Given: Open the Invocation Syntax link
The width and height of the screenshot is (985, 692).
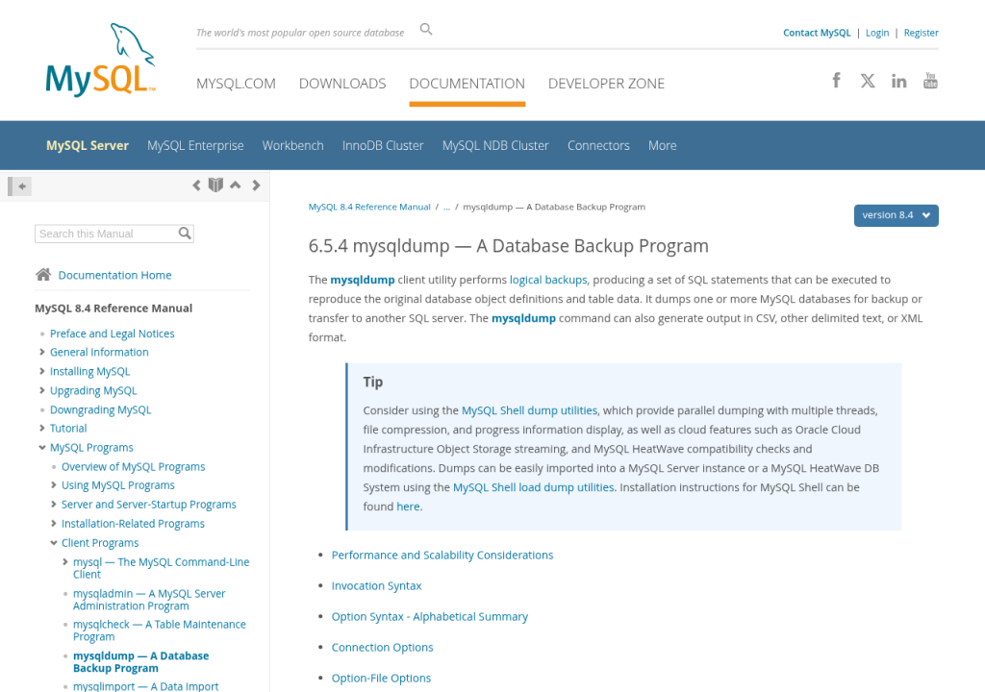Looking at the screenshot, I should pyautogui.click(x=376, y=586).
